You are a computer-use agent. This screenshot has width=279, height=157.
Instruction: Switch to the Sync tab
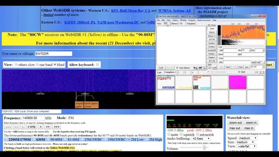click(x=159, y=24)
